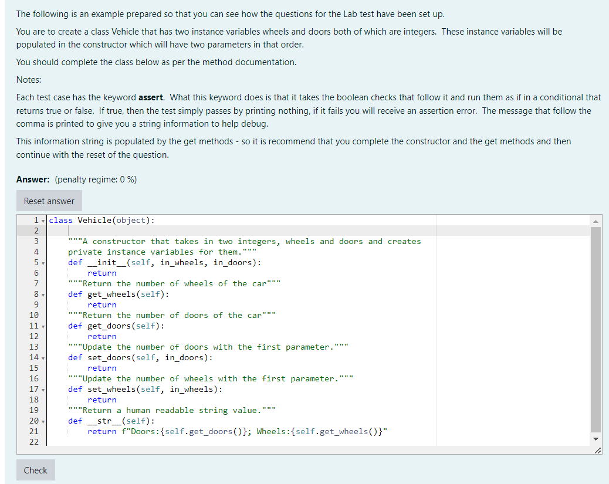Image resolution: width=609 pixels, height=484 pixels.
Task: Click the Reset answer button
Action: (x=49, y=200)
